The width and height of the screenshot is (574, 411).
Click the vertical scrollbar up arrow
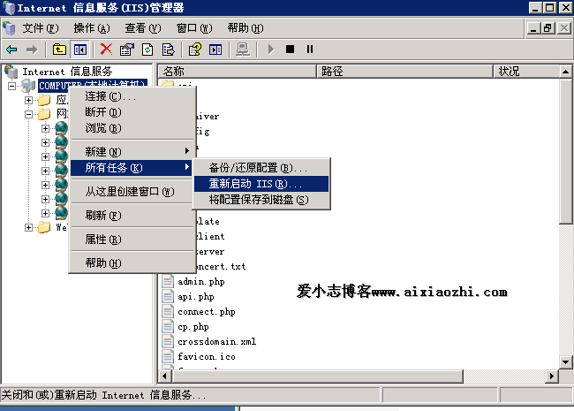point(565,72)
